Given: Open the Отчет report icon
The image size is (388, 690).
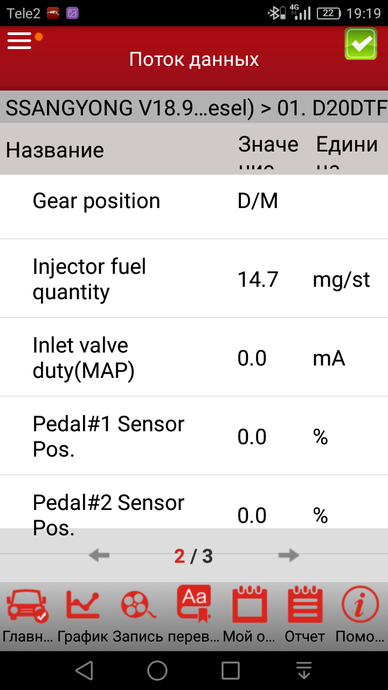Looking at the screenshot, I should click(305, 606).
